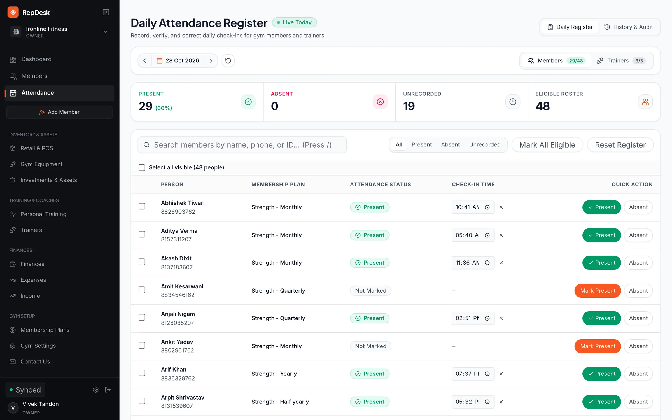Focus the member search field
Image resolution: width=672 pixels, height=420 pixels.
242,145
